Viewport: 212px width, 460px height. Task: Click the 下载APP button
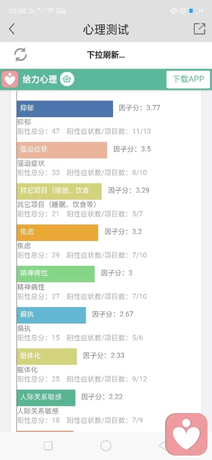188,80
